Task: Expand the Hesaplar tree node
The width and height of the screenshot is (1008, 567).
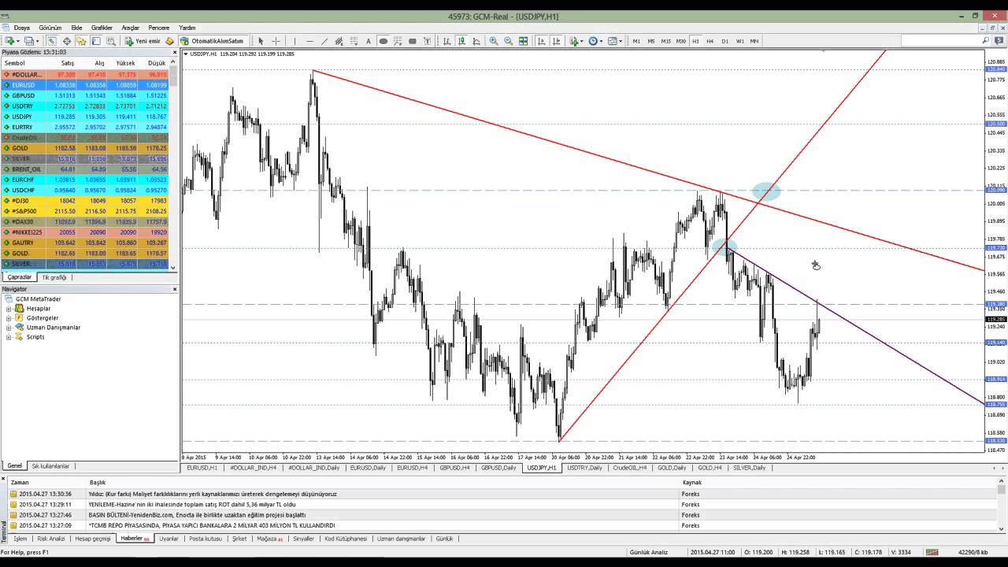Action: 9,309
